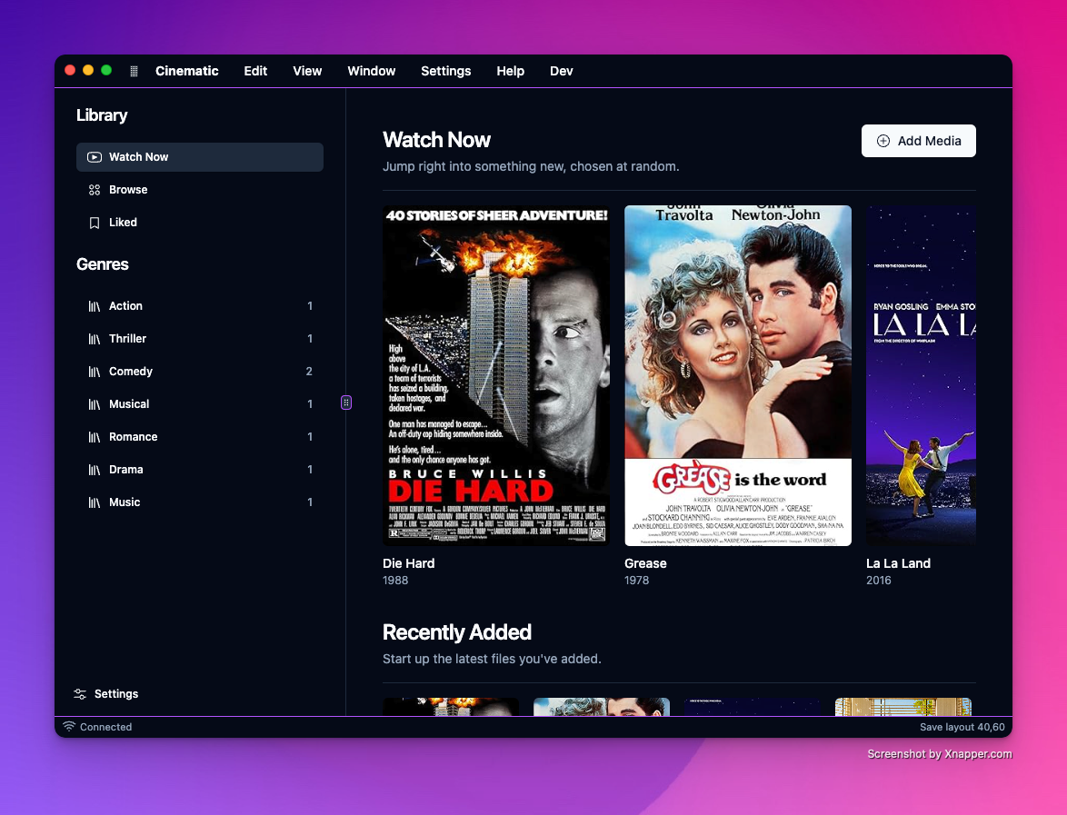This screenshot has width=1067, height=815.
Task: Show the Liked label
Action: 124,223
